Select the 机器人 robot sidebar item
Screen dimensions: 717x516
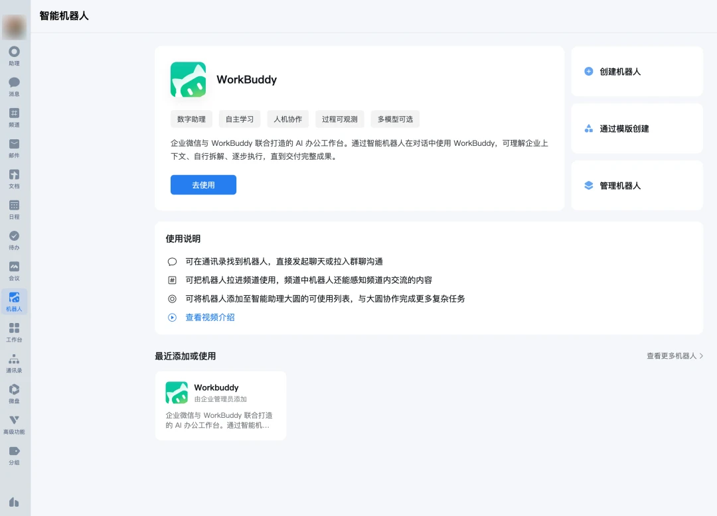14,301
